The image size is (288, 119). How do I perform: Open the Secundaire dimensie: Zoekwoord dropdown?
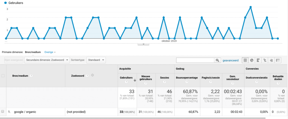click(x=47, y=60)
